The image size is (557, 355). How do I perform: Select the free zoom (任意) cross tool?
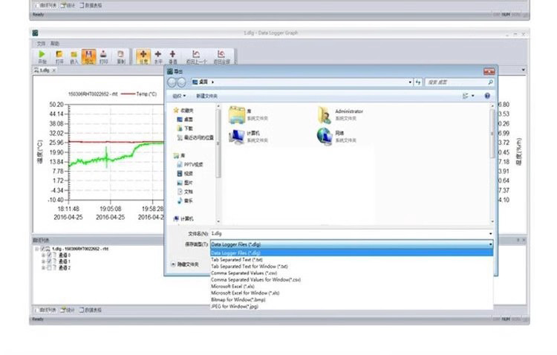pos(143,56)
